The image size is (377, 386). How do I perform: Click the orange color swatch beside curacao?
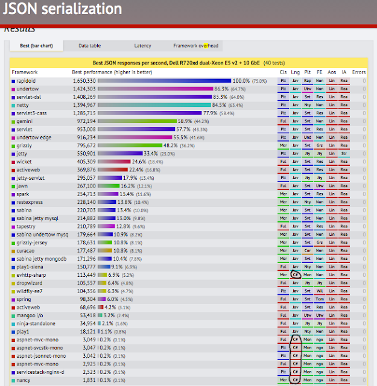(x=13, y=251)
